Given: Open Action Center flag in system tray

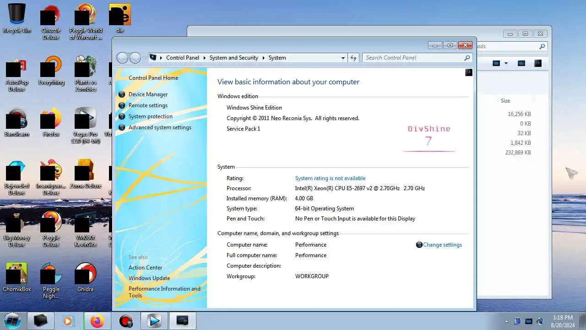Looking at the screenshot, I should (x=517, y=321).
